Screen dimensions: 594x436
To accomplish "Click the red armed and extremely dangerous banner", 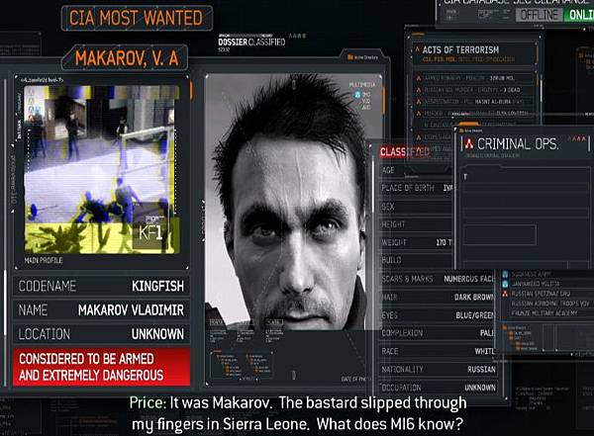I will coord(102,367).
